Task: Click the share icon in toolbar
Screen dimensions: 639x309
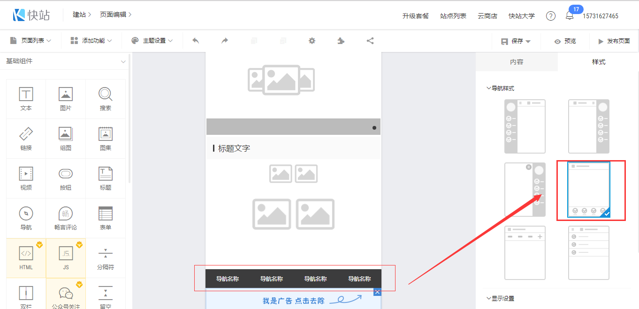Action: [x=370, y=41]
